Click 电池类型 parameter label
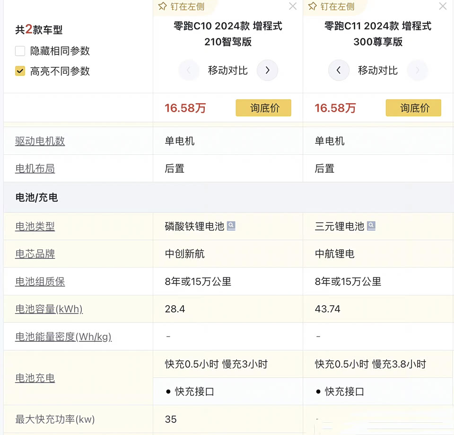This screenshot has height=435, width=454. (x=35, y=226)
